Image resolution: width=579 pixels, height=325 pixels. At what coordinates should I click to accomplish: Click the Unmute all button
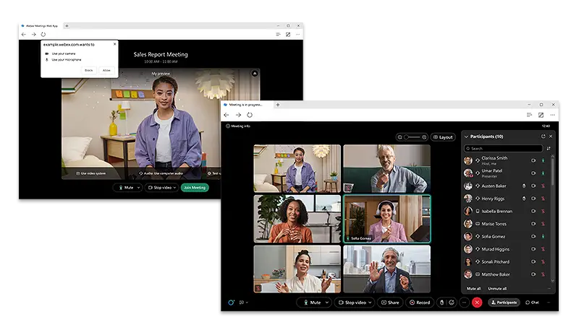(497, 288)
